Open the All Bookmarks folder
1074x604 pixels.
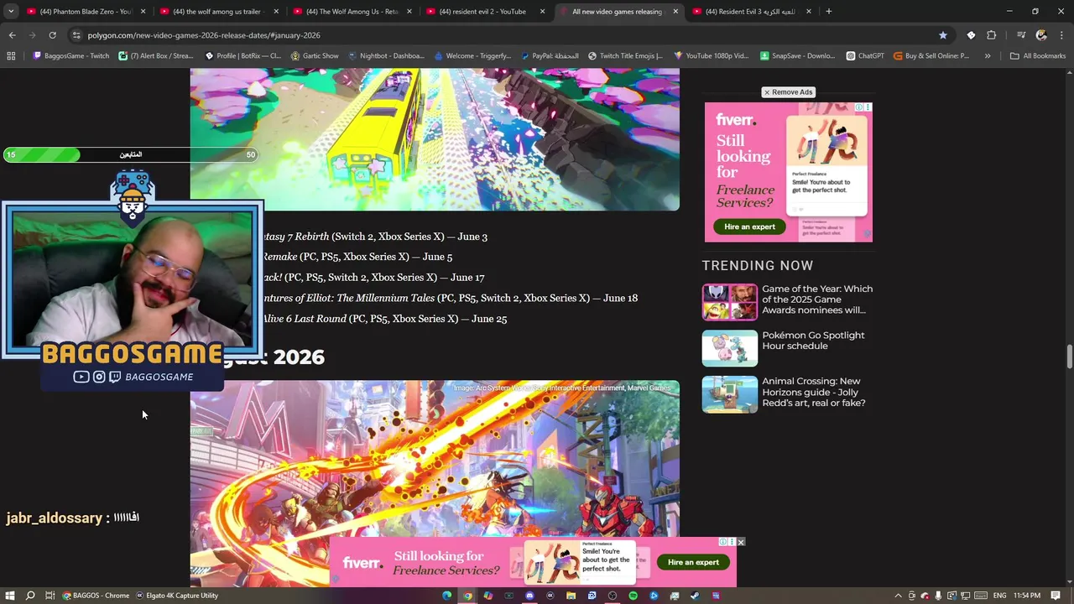point(1038,56)
